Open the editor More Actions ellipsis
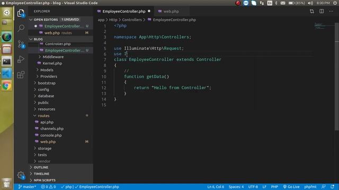The image size is (339, 190). click(x=331, y=11)
